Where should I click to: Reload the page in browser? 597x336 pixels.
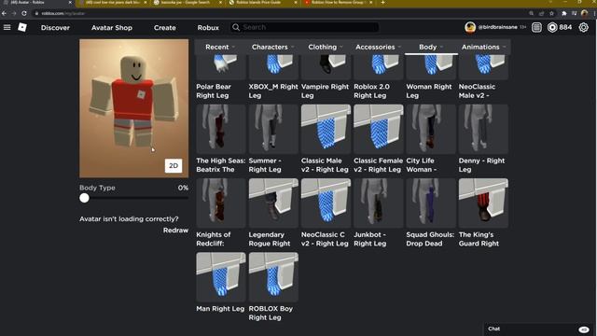tap(24, 13)
